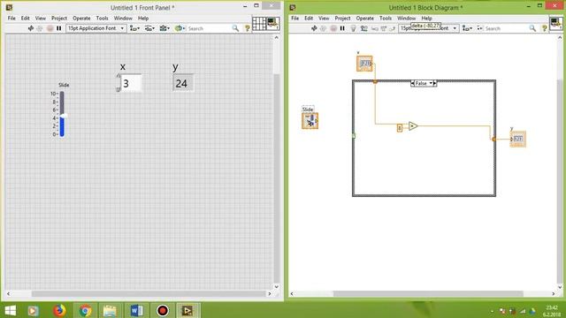566x318 pixels.
Task: Select the y indicator terminal on the diagram
Action: click(x=517, y=139)
